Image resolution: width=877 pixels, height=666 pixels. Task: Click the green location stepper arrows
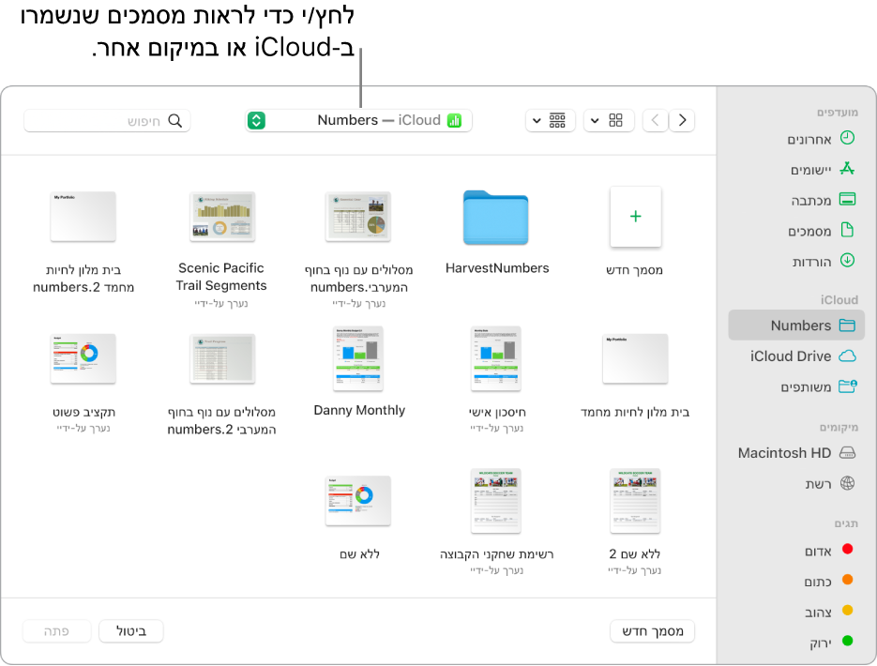[256, 120]
